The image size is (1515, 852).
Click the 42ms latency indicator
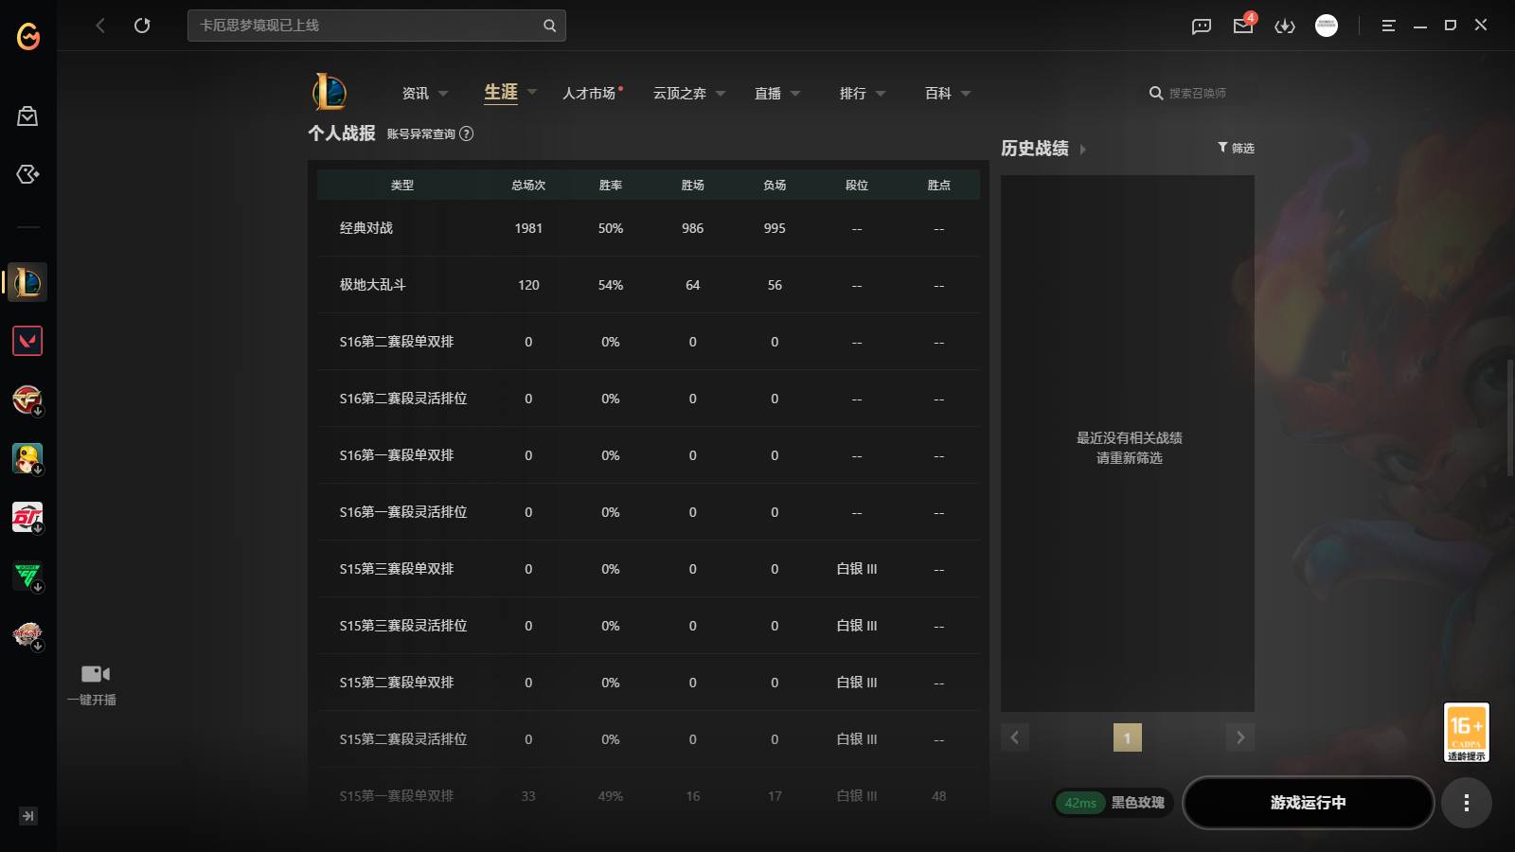[x=1080, y=803]
